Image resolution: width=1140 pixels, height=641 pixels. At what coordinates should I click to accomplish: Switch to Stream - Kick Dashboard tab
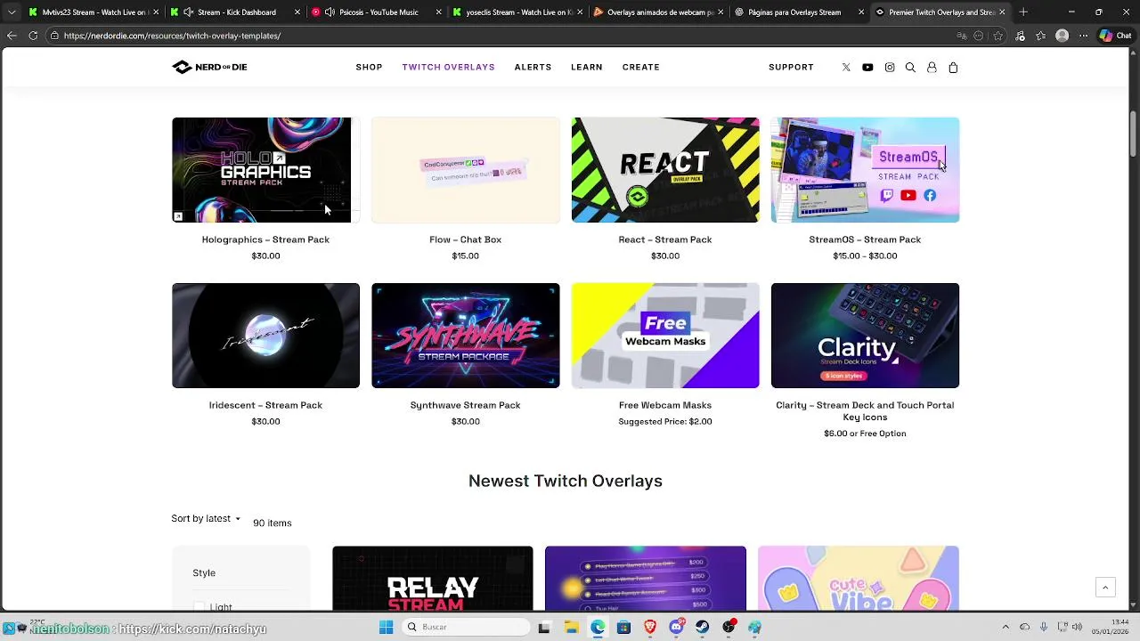[x=236, y=12]
